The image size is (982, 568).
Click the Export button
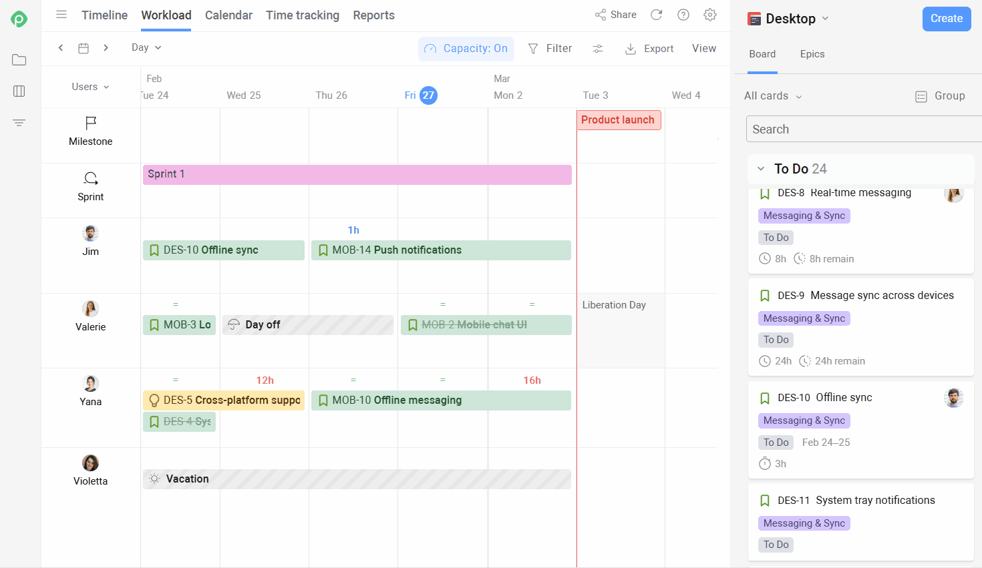(649, 49)
